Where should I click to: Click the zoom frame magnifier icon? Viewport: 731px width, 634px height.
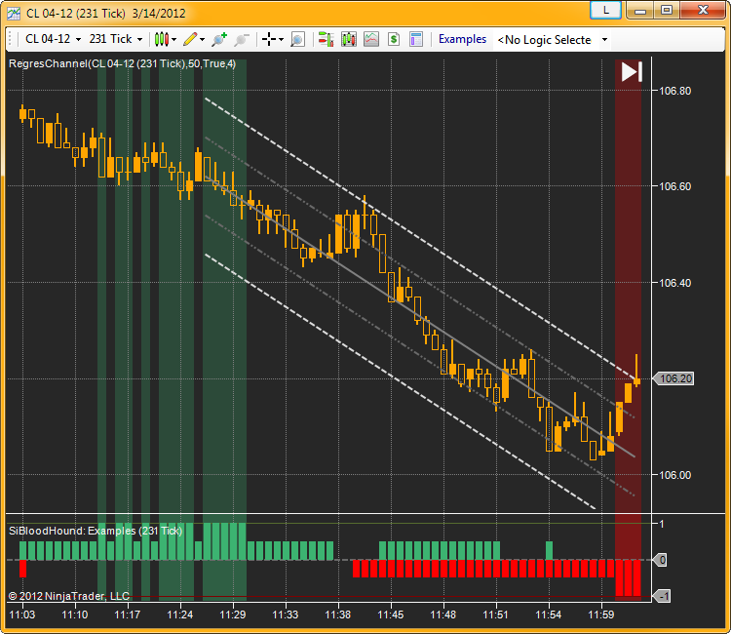297,39
